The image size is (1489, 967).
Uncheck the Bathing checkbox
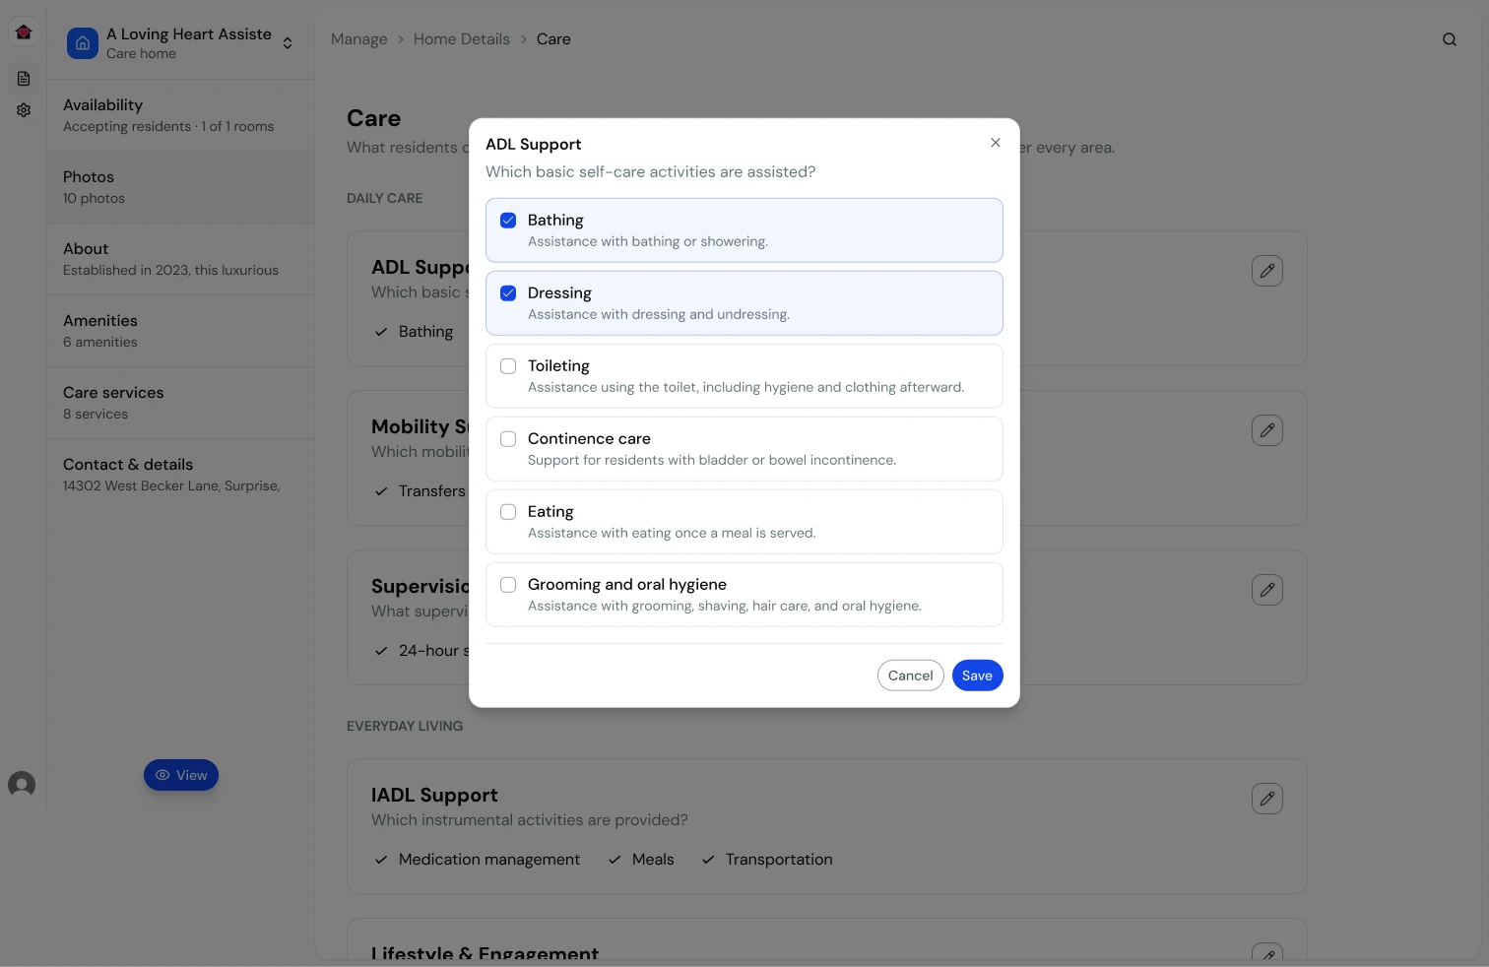508,221
